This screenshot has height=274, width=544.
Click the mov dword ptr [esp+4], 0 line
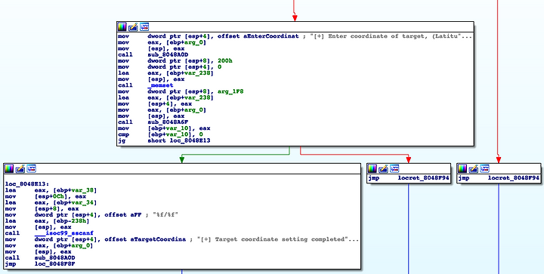[x=170, y=67]
